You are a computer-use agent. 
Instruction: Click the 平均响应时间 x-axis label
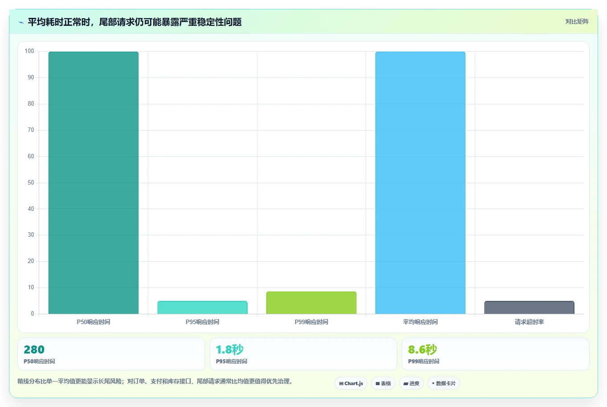tap(420, 322)
